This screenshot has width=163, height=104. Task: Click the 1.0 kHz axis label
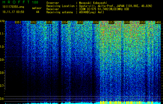(x=2, y=47)
